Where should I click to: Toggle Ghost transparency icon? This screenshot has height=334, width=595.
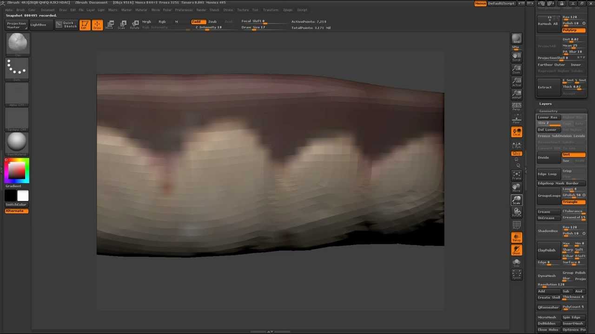tap(516, 250)
